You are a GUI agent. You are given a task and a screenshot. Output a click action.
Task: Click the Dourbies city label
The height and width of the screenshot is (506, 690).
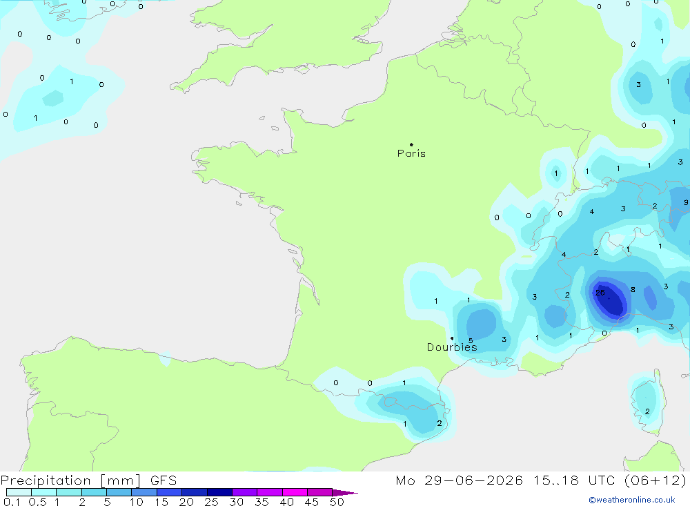[x=452, y=347]
